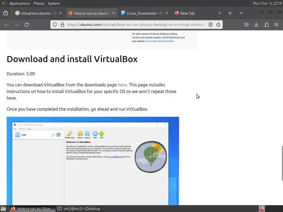Close the New Tab tab
283x212 pixels.
click(x=220, y=13)
